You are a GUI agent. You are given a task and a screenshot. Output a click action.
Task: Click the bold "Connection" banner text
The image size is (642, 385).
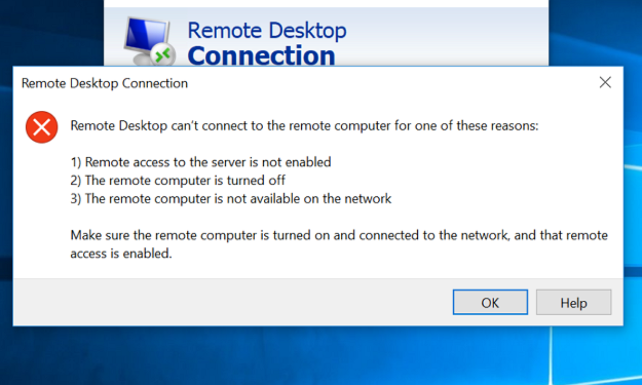261,55
